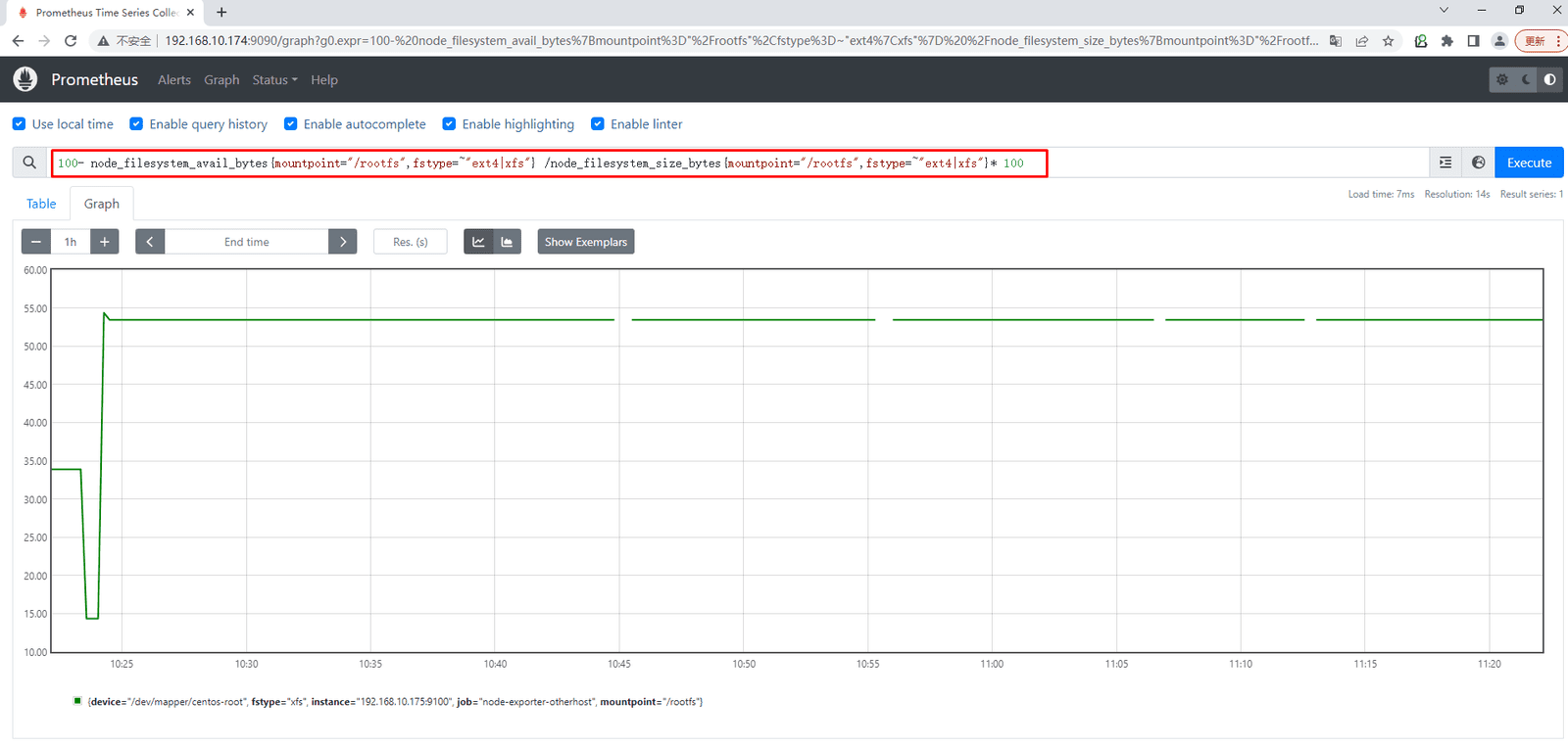The image size is (1568, 746).
Task: Select the browser-preferred theme contrast icon
Action: click(x=1549, y=79)
